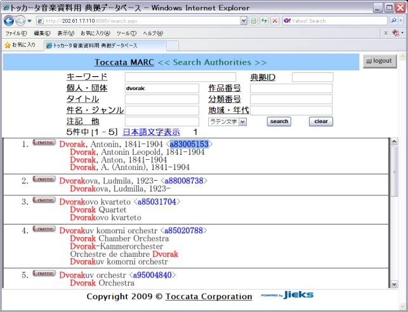Click the name icon for Dvorak, Antonin
The height and width of the screenshot is (312, 408).
click(44, 143)
